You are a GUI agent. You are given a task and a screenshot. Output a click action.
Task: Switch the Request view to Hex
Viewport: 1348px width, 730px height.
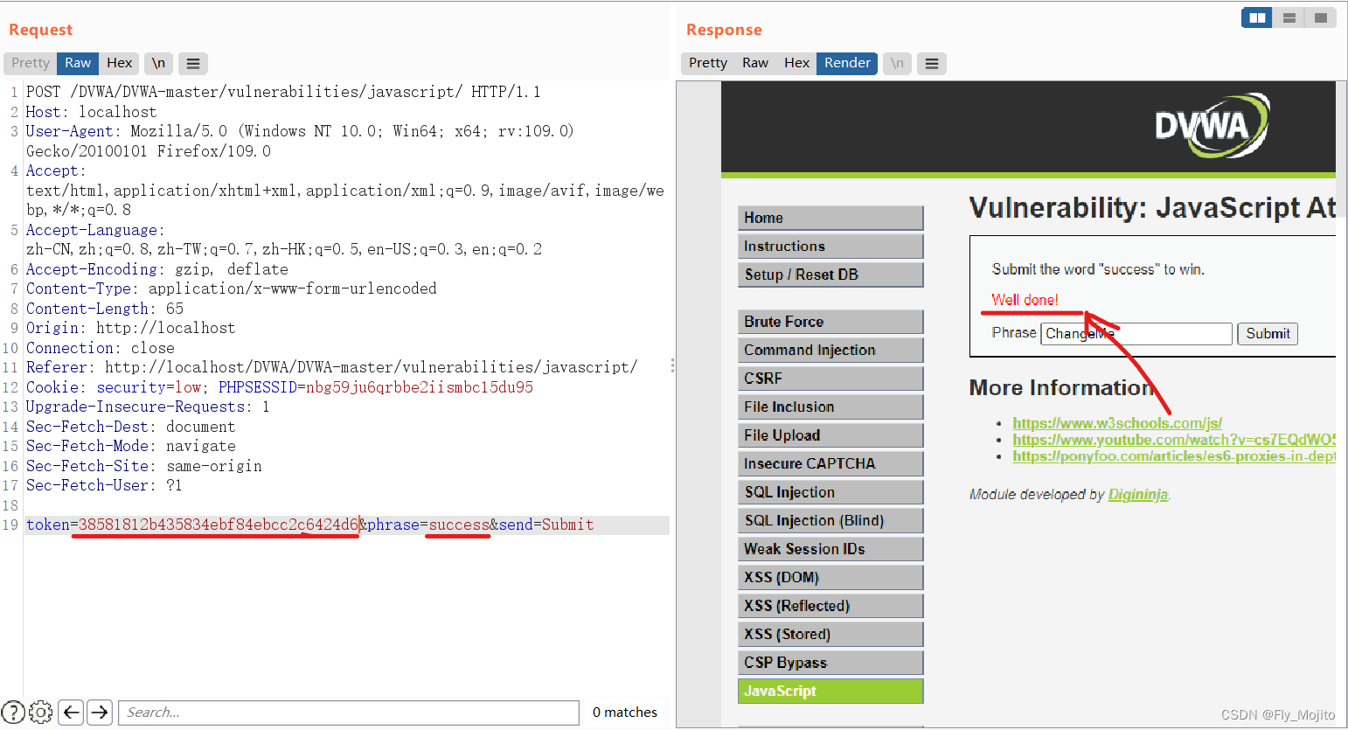point(119,63)
